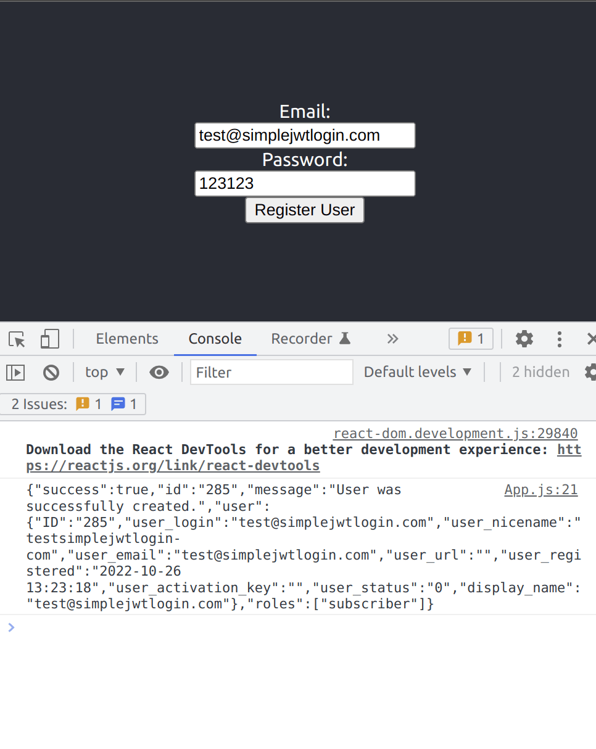Focus the Password input field

coord(305,183)
